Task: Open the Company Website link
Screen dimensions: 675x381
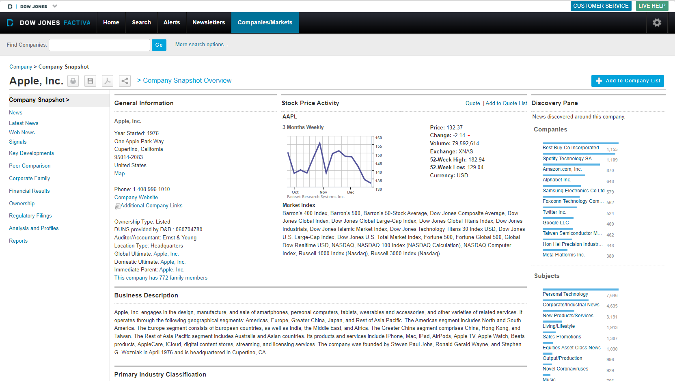Action: (136, 198)
